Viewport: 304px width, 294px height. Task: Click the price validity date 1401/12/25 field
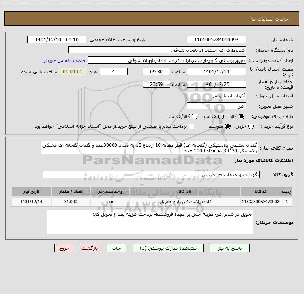tap(216, 84)
